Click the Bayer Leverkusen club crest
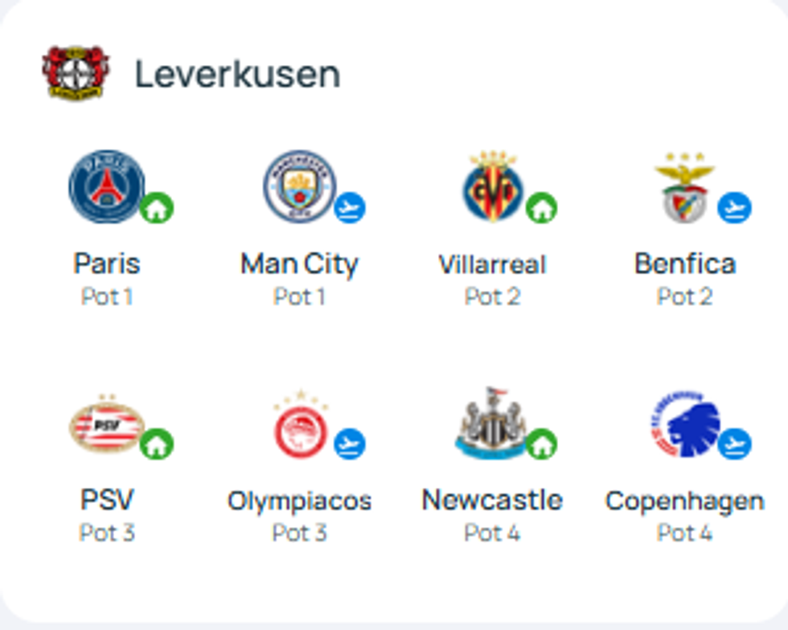This screenshot has height=630, width=788. (x=76, y=73)
